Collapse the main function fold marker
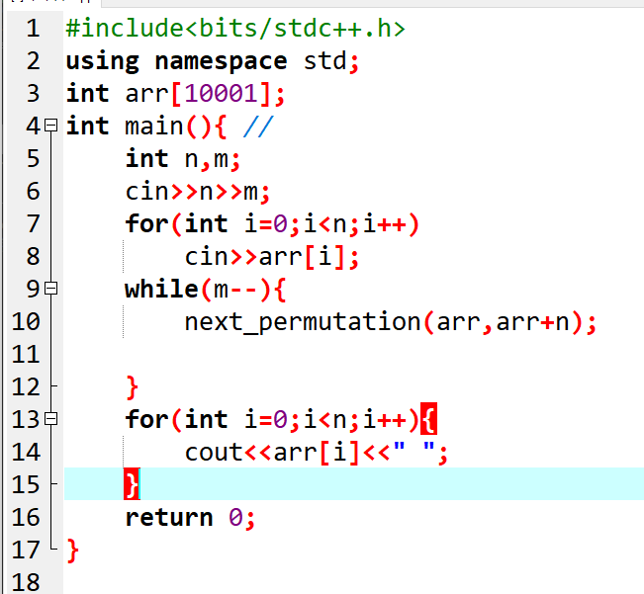Viewport: 644px width, 594px height. click(53, 127)
